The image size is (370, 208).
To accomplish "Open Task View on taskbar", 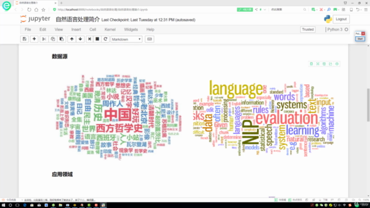I will click(x=17, y=205).
